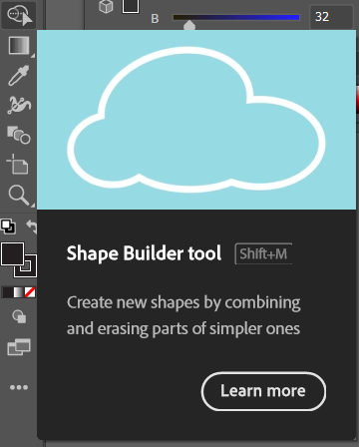Click the cube color-mode icon
359x447 pixels.
[106, 7]
